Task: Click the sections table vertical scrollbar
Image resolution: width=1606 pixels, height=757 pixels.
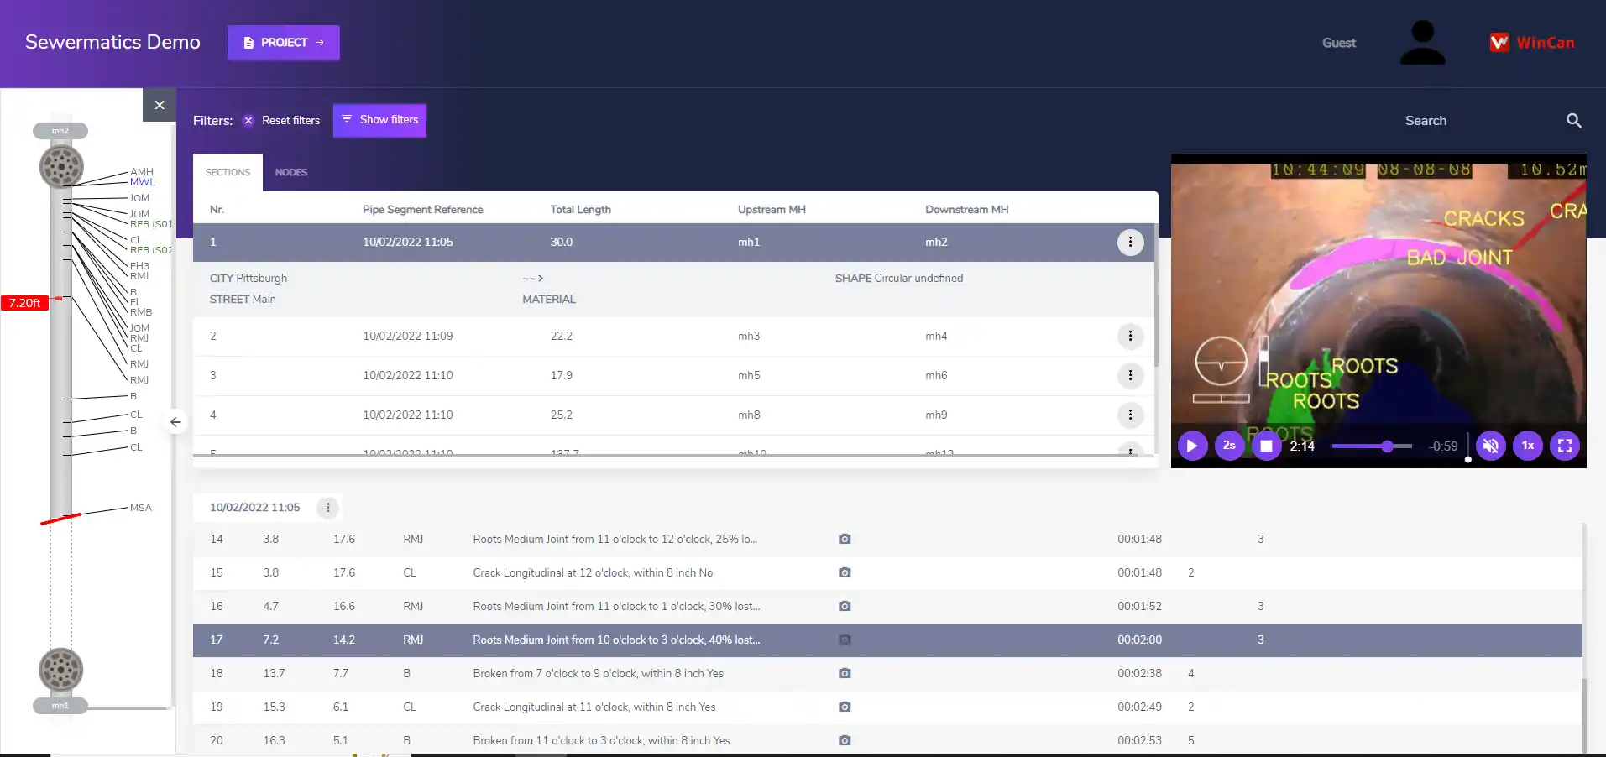Action: tap(1157, 294)
